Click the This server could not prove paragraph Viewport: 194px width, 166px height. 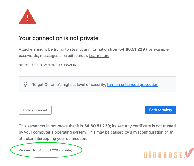97,132
